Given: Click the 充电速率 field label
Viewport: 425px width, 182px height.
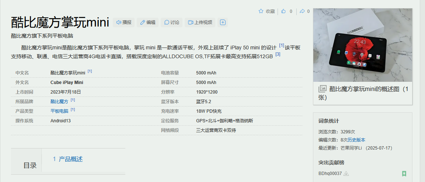Looking at the screenshot, I should point(170,111).
